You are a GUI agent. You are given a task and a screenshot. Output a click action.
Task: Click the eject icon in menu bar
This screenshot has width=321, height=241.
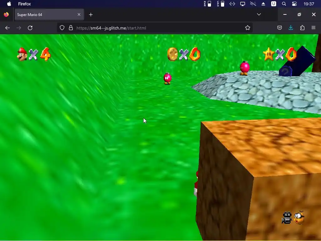point(263,4)
